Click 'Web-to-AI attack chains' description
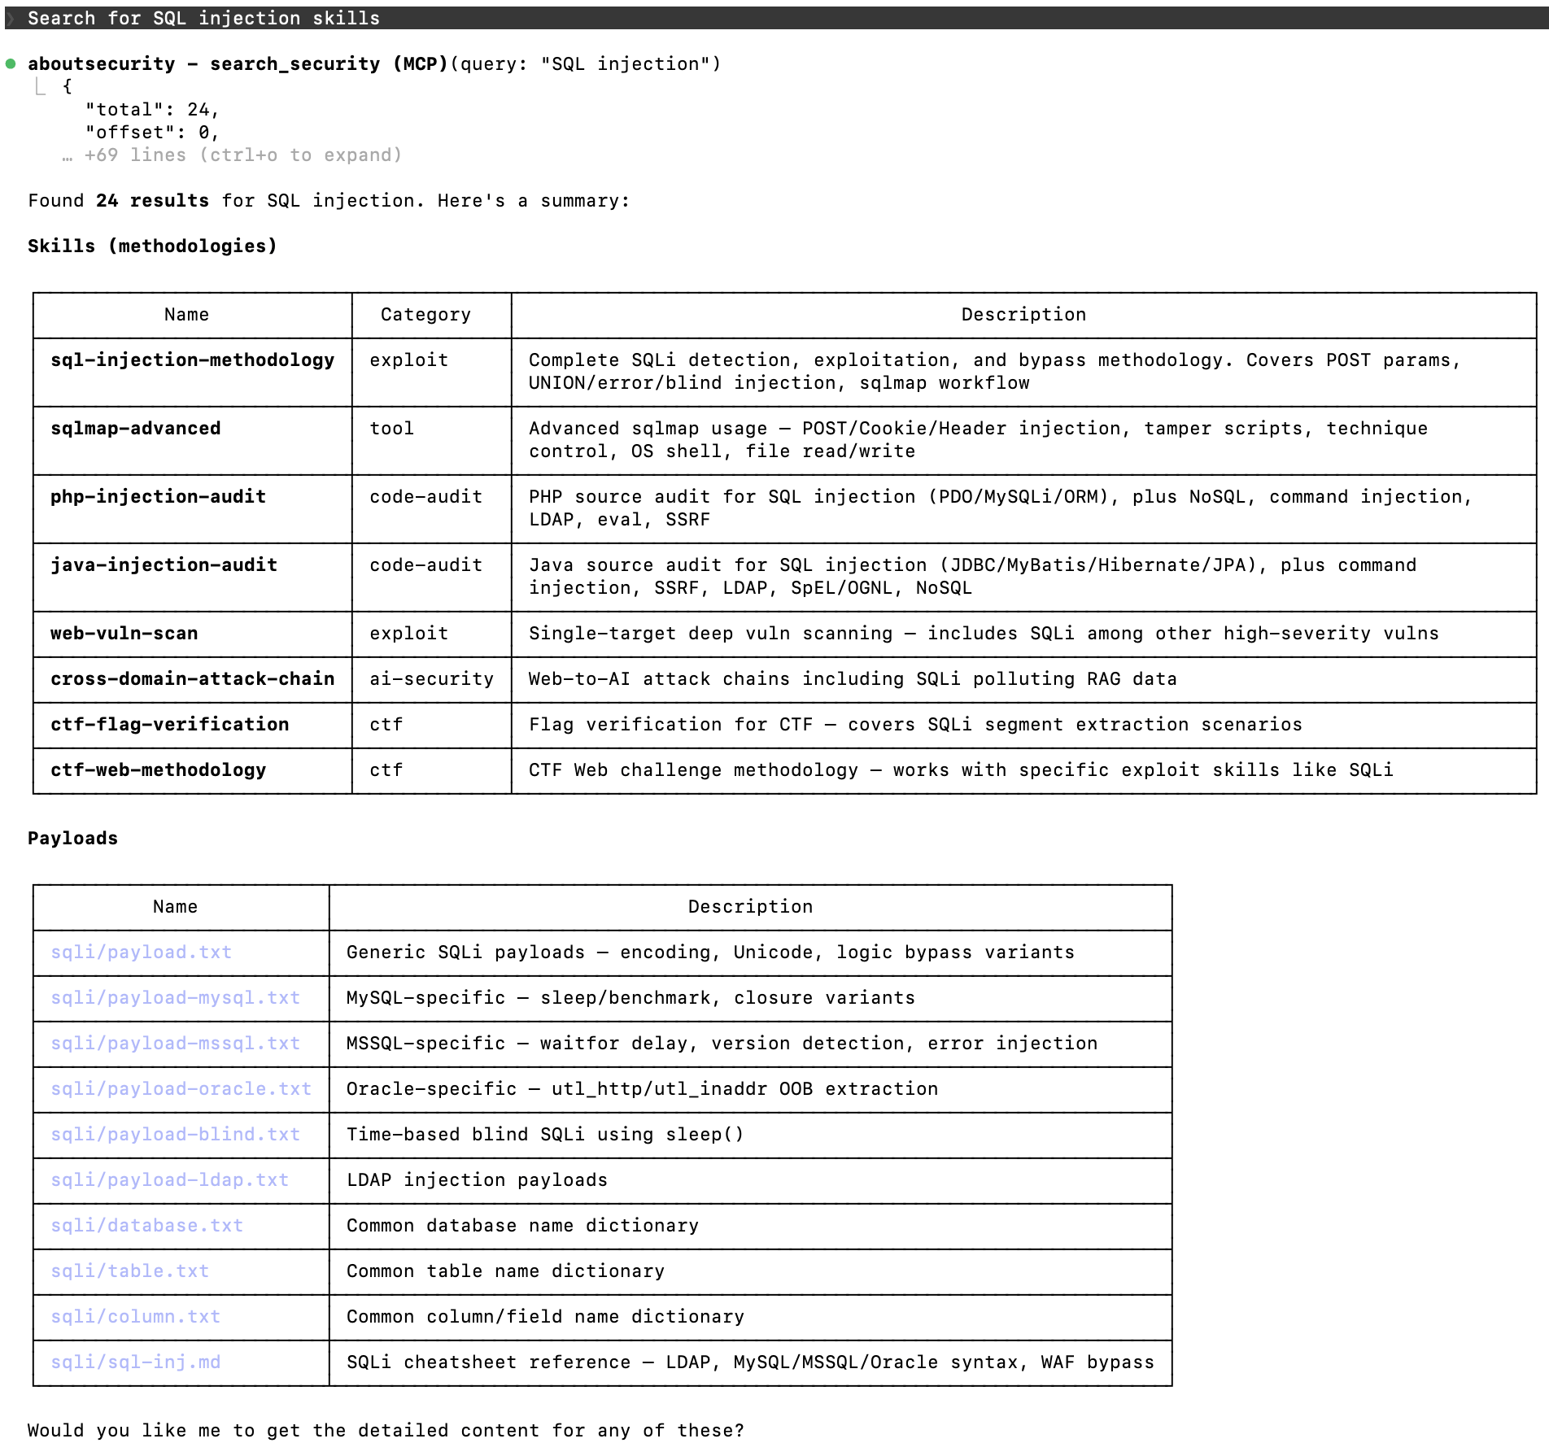Image resolution: width=1549 pixels, height=1456 pixels. click(x=853, y=678)
